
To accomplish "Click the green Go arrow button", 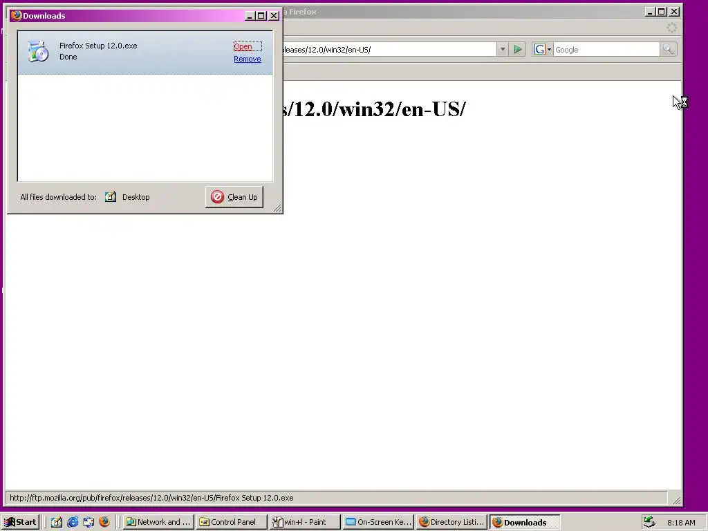I will coord(518,49).
